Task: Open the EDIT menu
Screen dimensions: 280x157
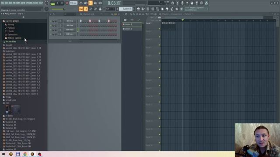Action: tap(7, 3)
